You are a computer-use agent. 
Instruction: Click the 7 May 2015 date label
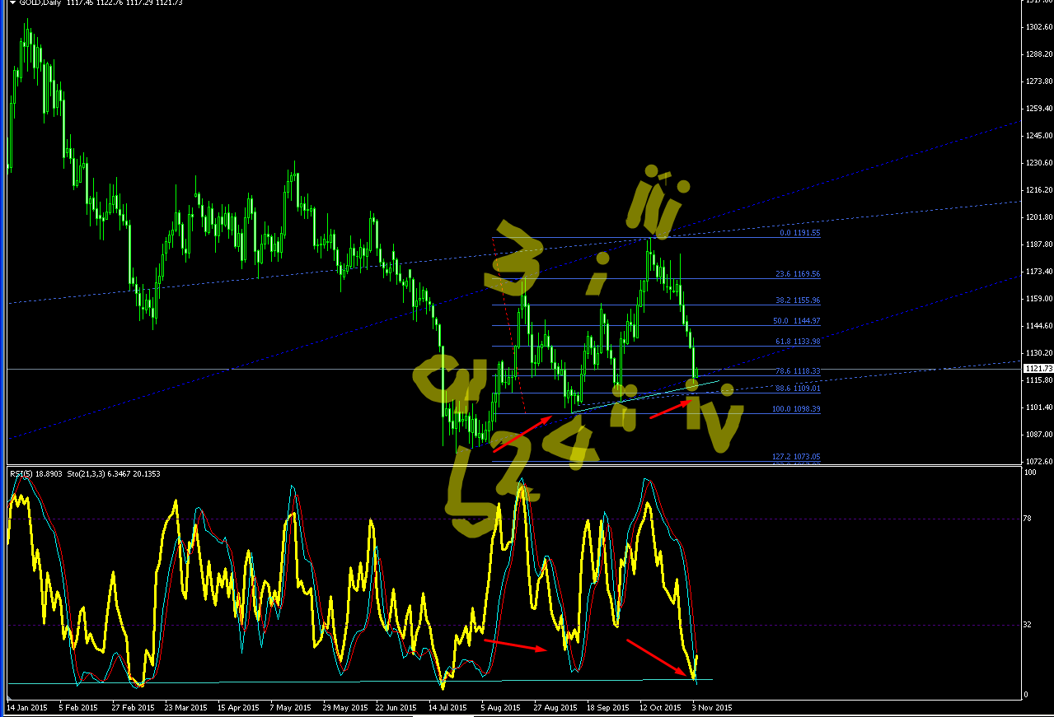[x=293, y=707]
